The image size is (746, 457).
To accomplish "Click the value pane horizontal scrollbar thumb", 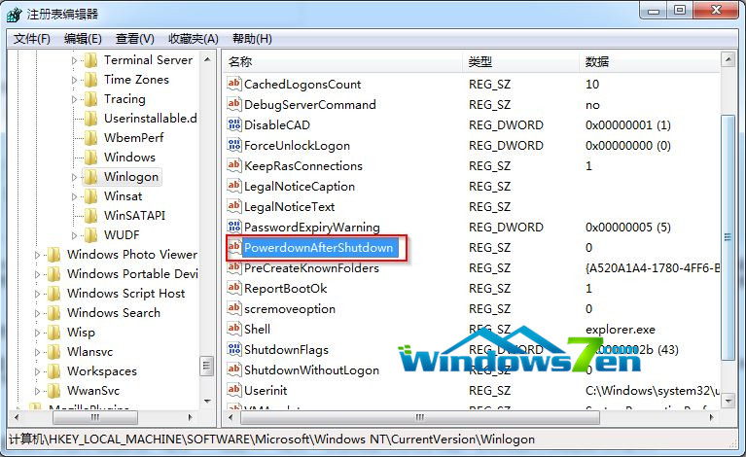I will click(419, 417).
